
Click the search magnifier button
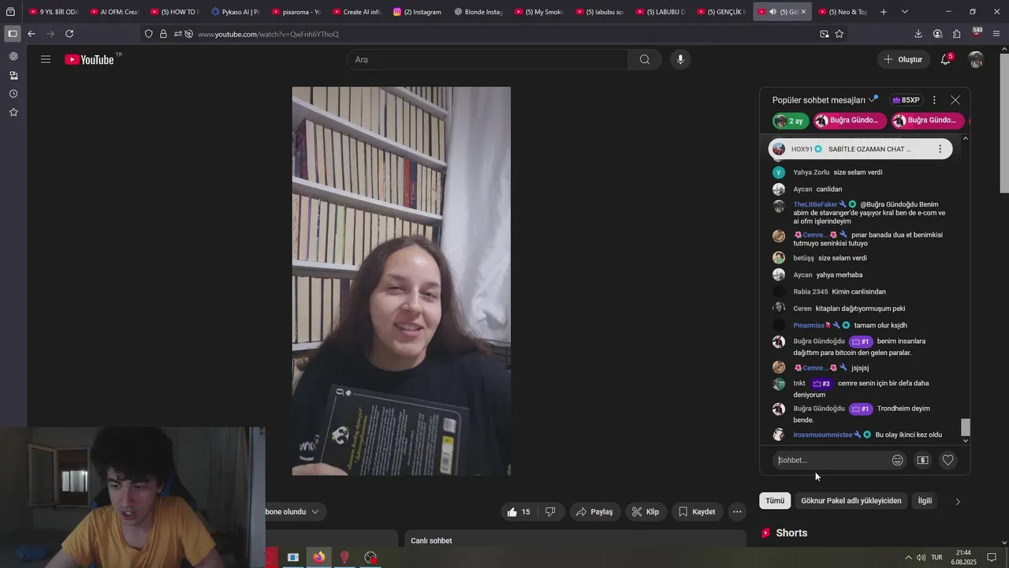click(x=645, y=59)
